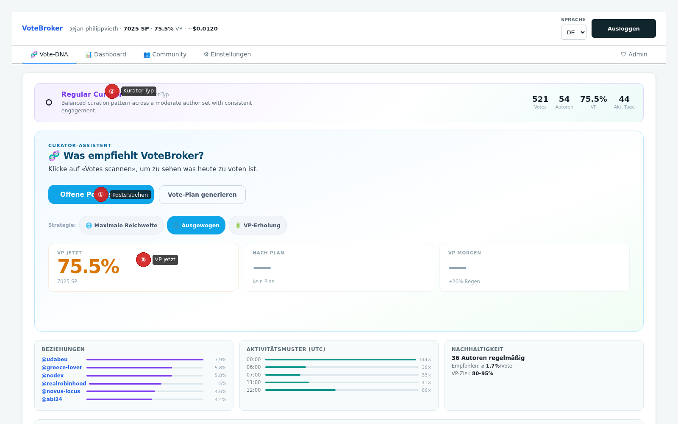The height and width of the screenshot is (424, 678).
Task: Click the "66×" count for 12:00
Action: [426, 390]
